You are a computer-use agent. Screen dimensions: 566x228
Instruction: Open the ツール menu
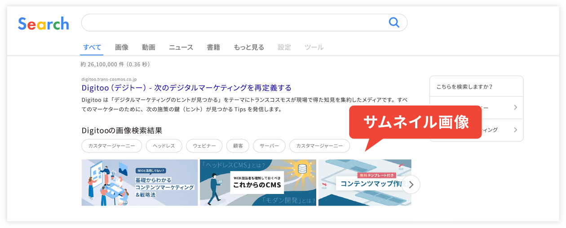click(314, 47)
